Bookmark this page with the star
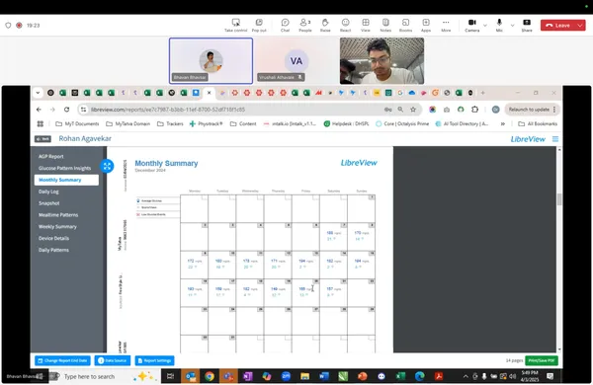Screen dimensions: 593x385 tap(413, 110)
